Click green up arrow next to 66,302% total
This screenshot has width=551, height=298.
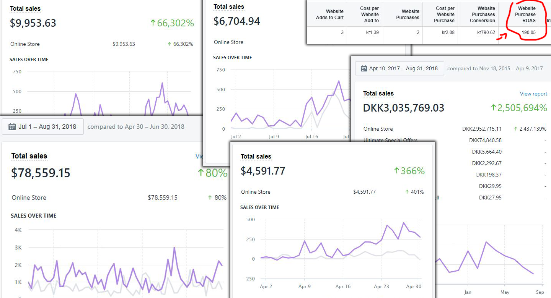pos(153,23)
